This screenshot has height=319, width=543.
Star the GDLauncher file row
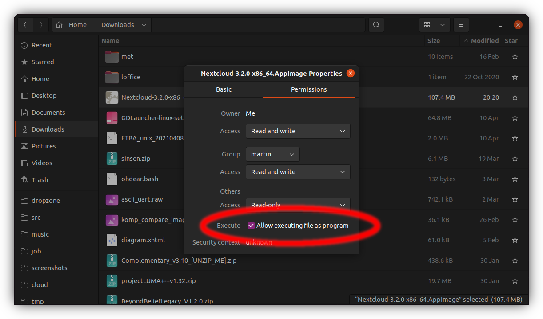pyautogui.click(x=515, y=118)
